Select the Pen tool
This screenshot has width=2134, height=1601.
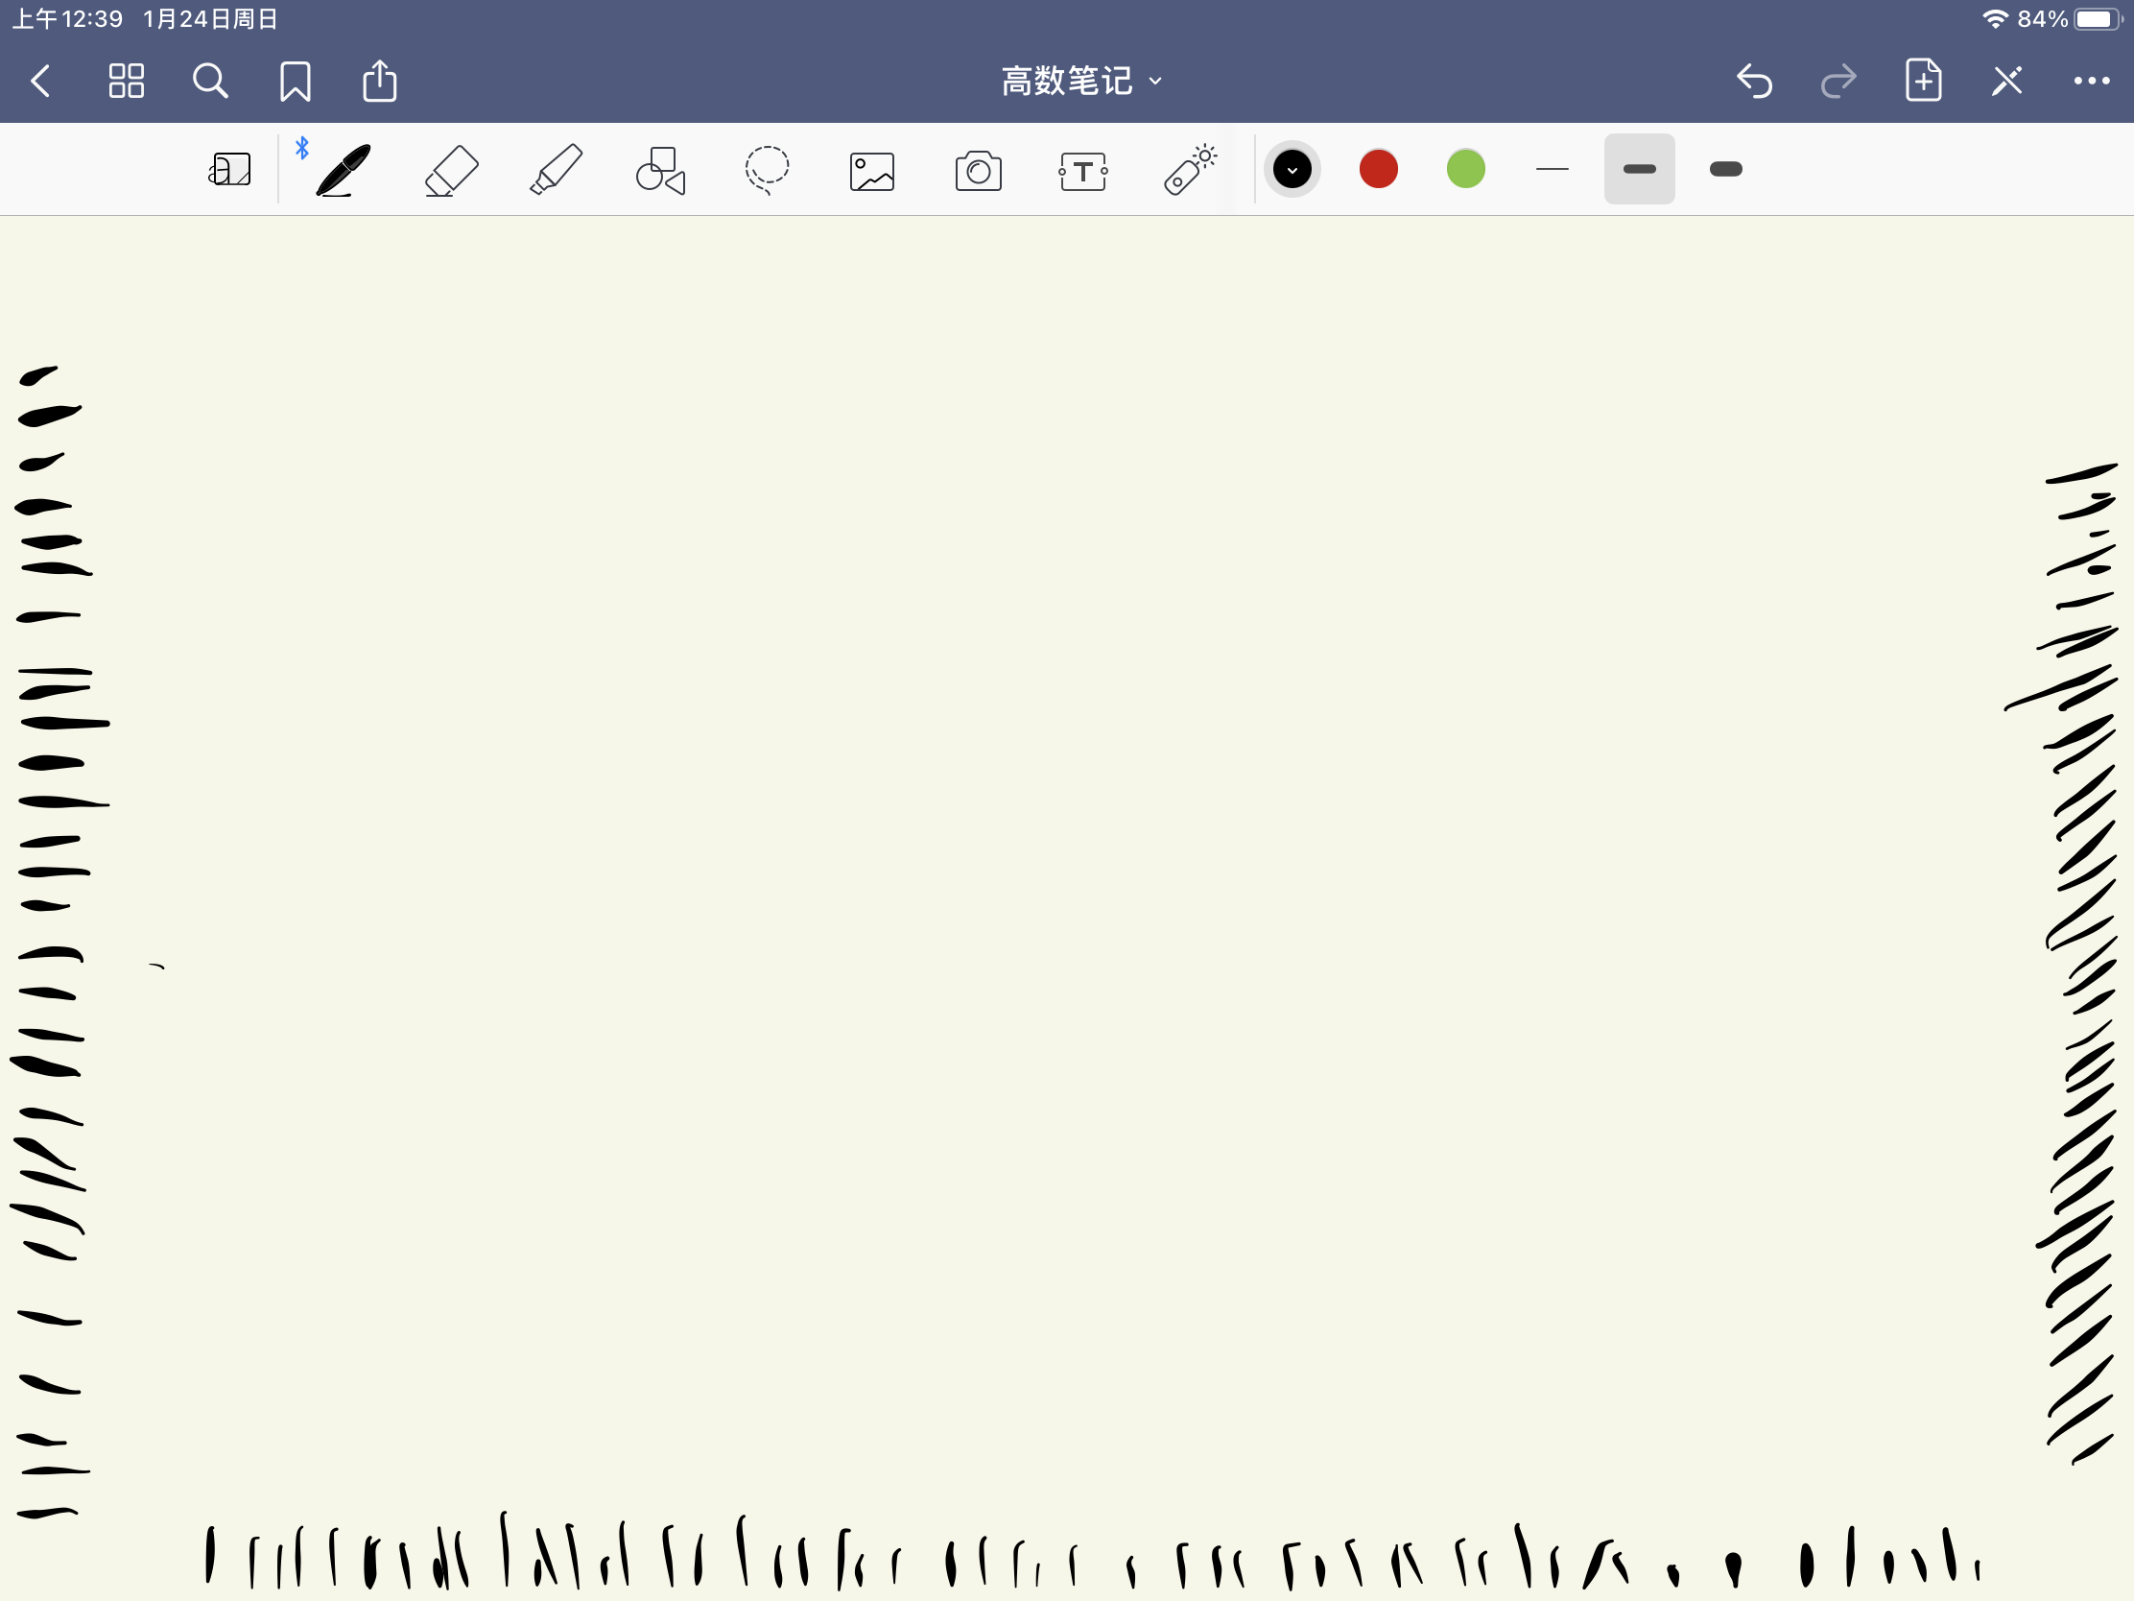click(343, 171)
